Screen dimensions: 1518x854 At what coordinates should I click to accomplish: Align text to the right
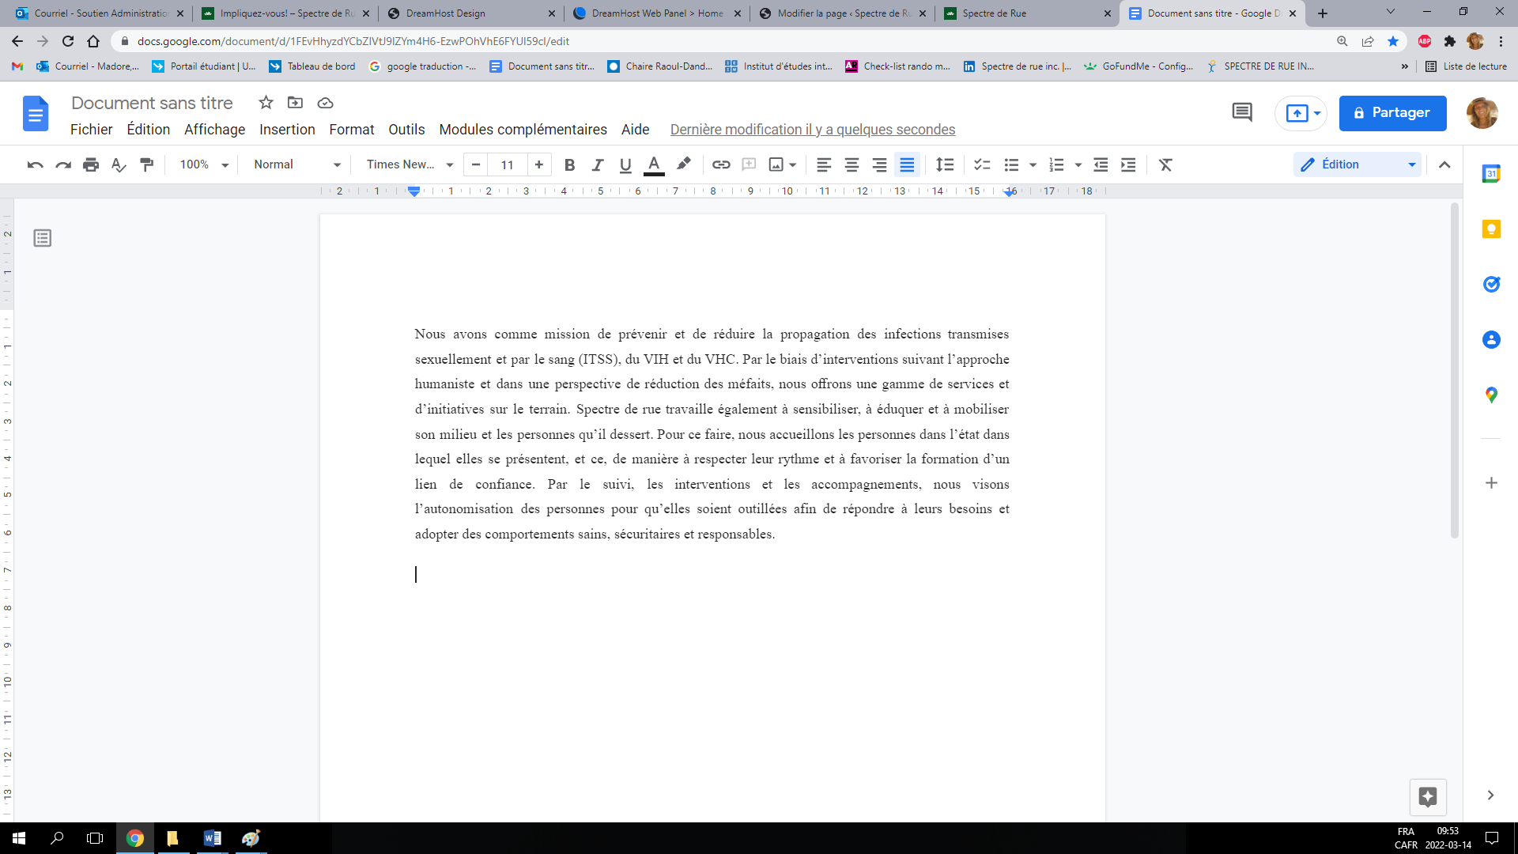tap(879, 164)
